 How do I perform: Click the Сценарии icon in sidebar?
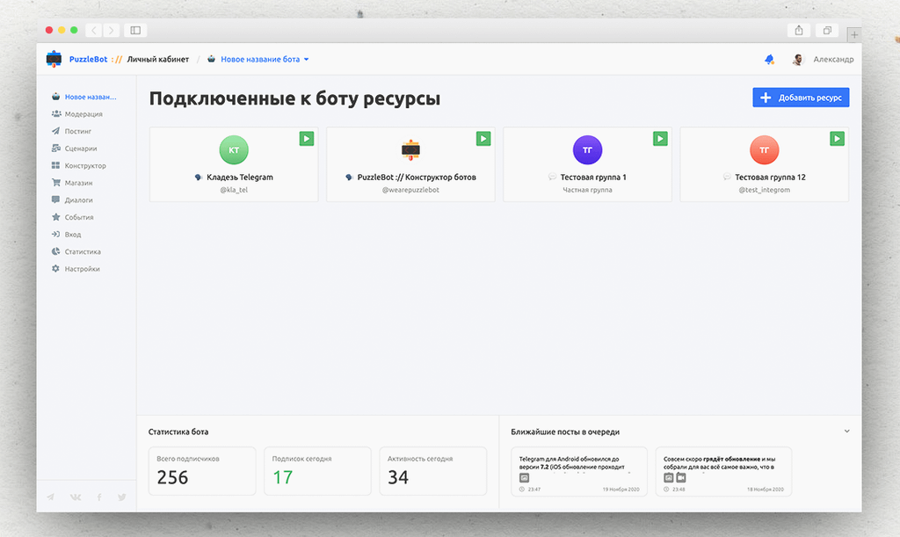(55, 148)
